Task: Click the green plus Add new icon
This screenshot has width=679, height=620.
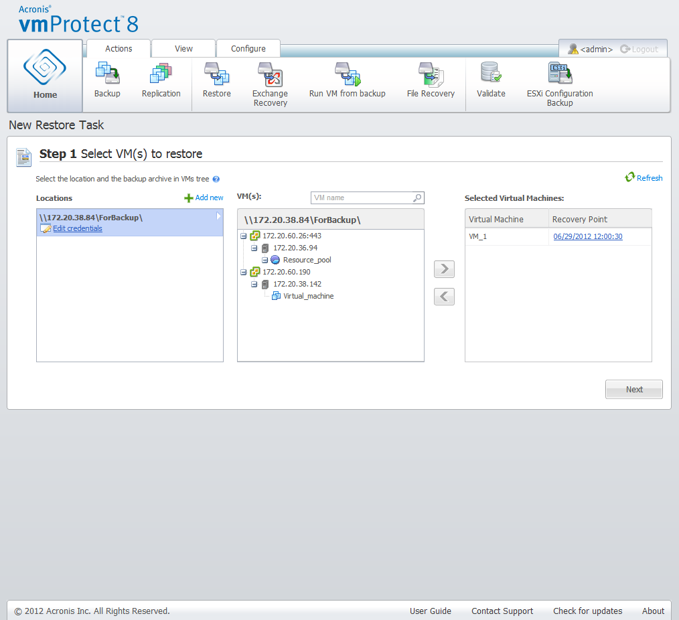Action: pos(188,198)
